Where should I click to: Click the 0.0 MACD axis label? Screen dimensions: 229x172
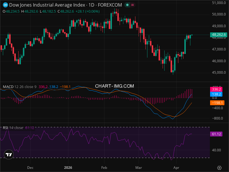point(214,98)
